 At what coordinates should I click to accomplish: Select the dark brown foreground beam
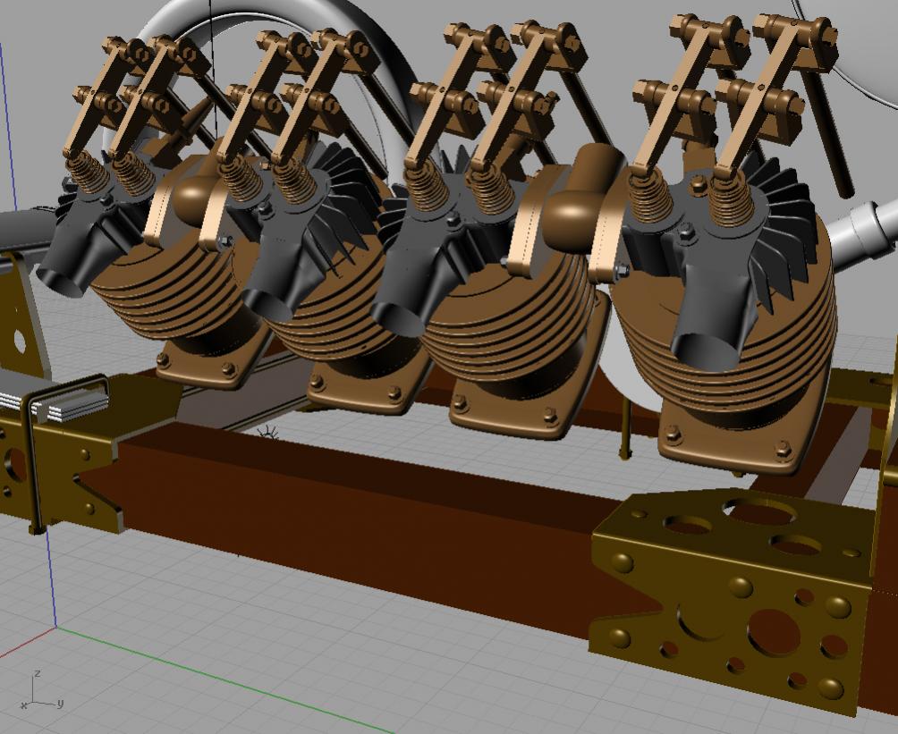click(358, 510)
